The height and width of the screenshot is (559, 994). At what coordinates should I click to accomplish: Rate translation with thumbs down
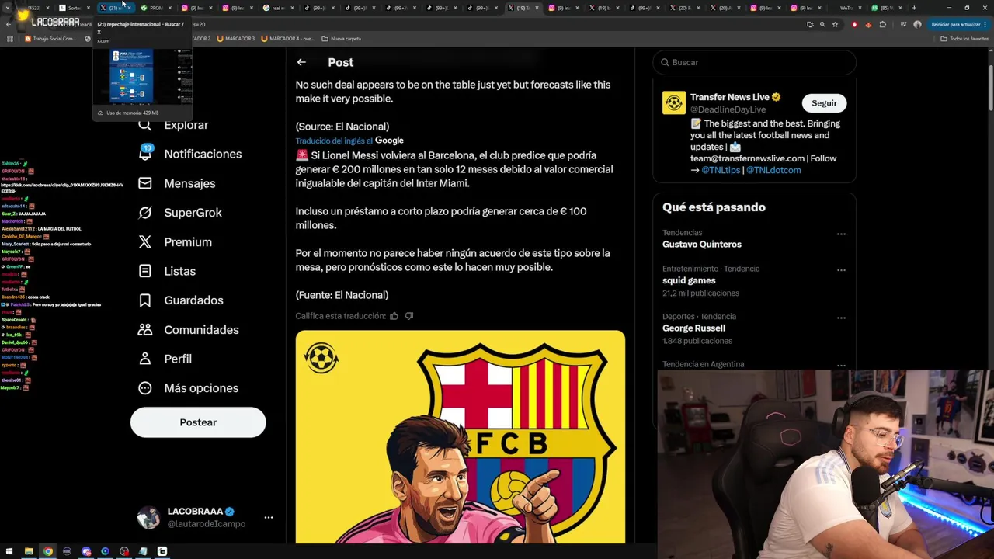tap(409, 316)
